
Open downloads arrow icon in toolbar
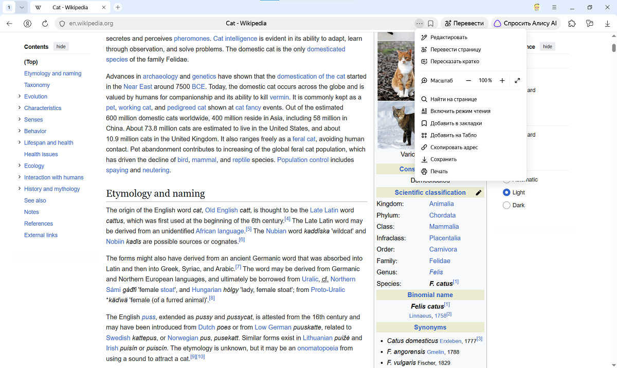coord(607,23)
